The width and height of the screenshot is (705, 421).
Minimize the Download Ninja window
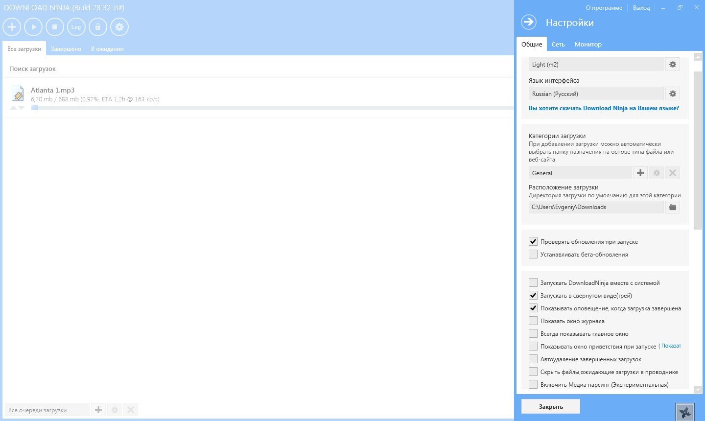663,8
